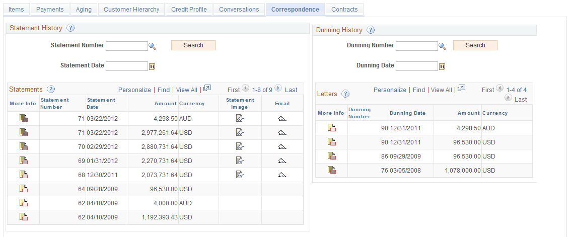Sort Letters by Dunning Date column header
Screen dimensions: 574x237
click(407, 113)
